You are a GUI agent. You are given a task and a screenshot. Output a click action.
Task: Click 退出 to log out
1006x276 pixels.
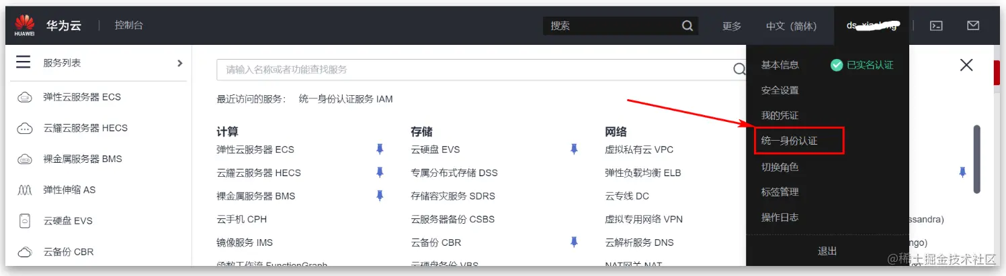(x=827, y=251)
